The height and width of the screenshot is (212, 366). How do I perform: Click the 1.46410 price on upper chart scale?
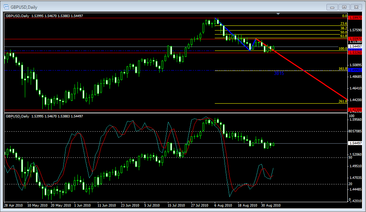point(354,88)
